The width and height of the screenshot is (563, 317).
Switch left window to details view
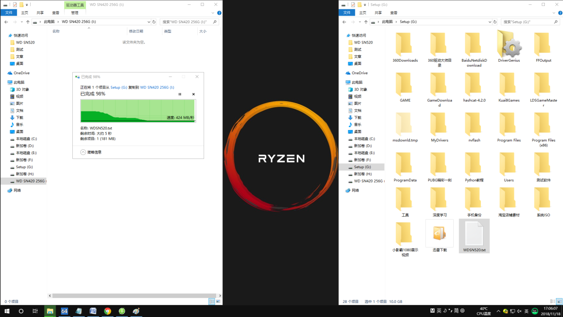pos(212,301)
